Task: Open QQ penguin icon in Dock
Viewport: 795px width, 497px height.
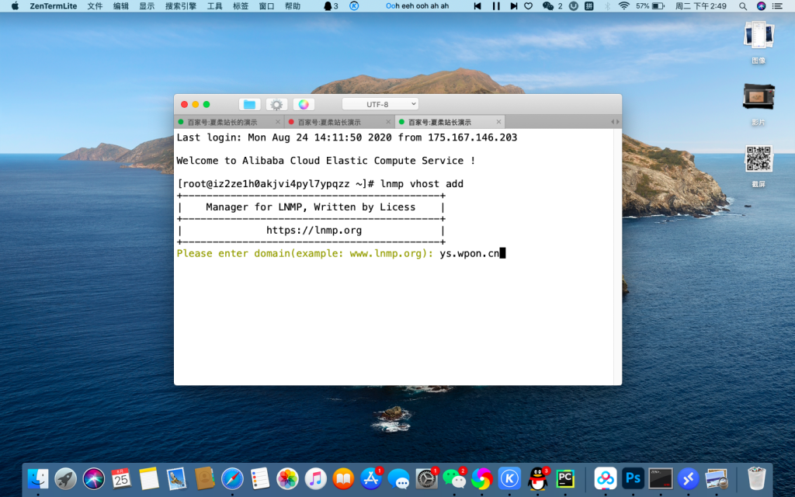Action: 537,478
